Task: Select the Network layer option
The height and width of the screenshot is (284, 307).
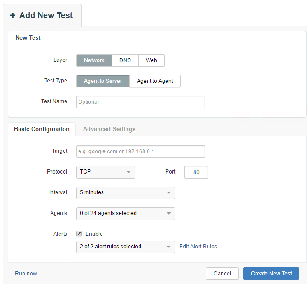Action: click(x=94, y=60)
